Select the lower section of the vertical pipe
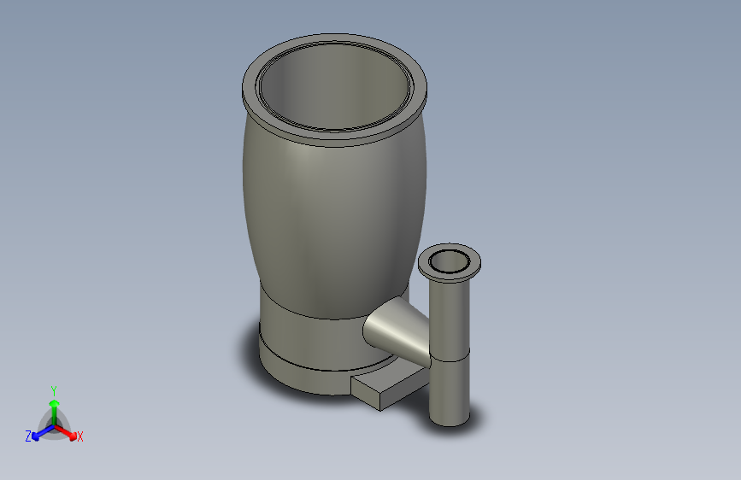This screenshot has height=480, width=741. click(450, 393)
